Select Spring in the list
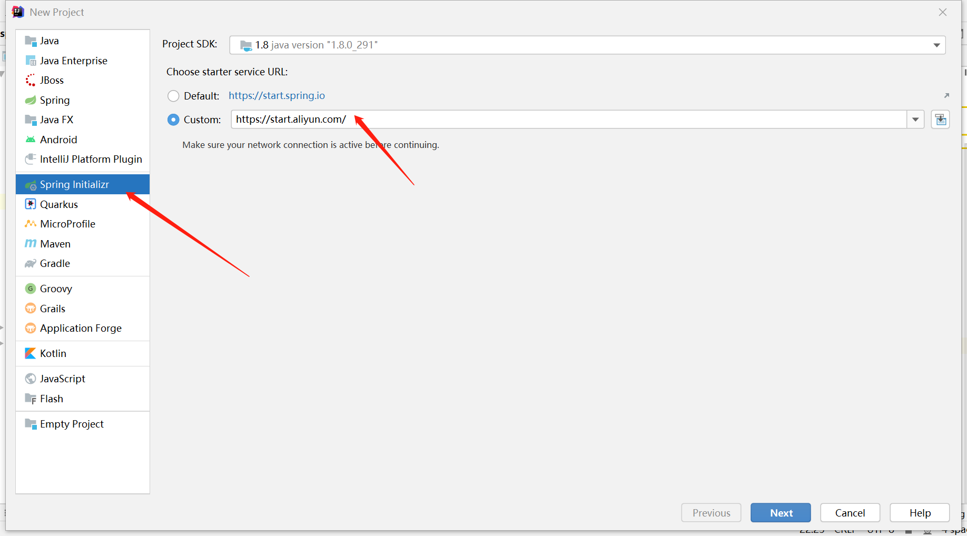 [83, 100]
